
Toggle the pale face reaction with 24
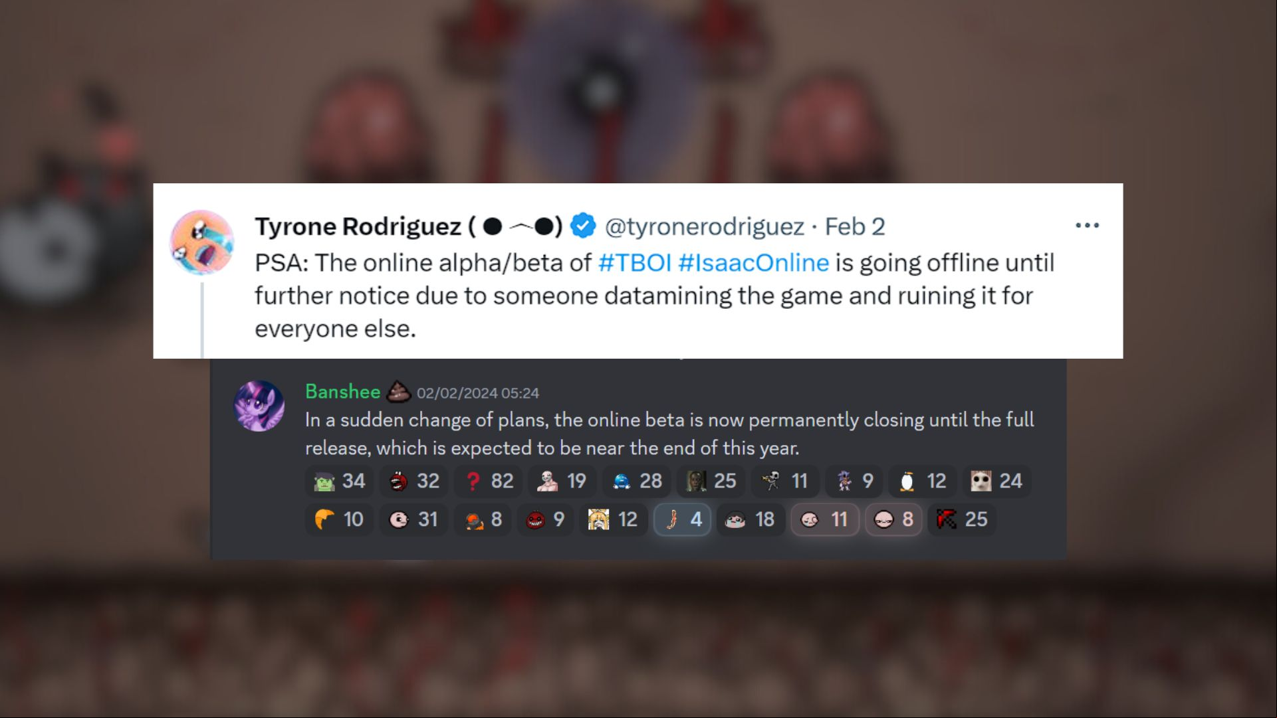pos(996,481)
